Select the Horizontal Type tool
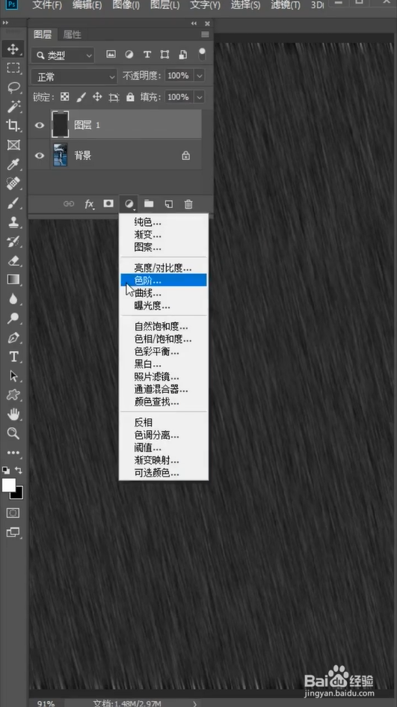397x707 pixels. 13,357
